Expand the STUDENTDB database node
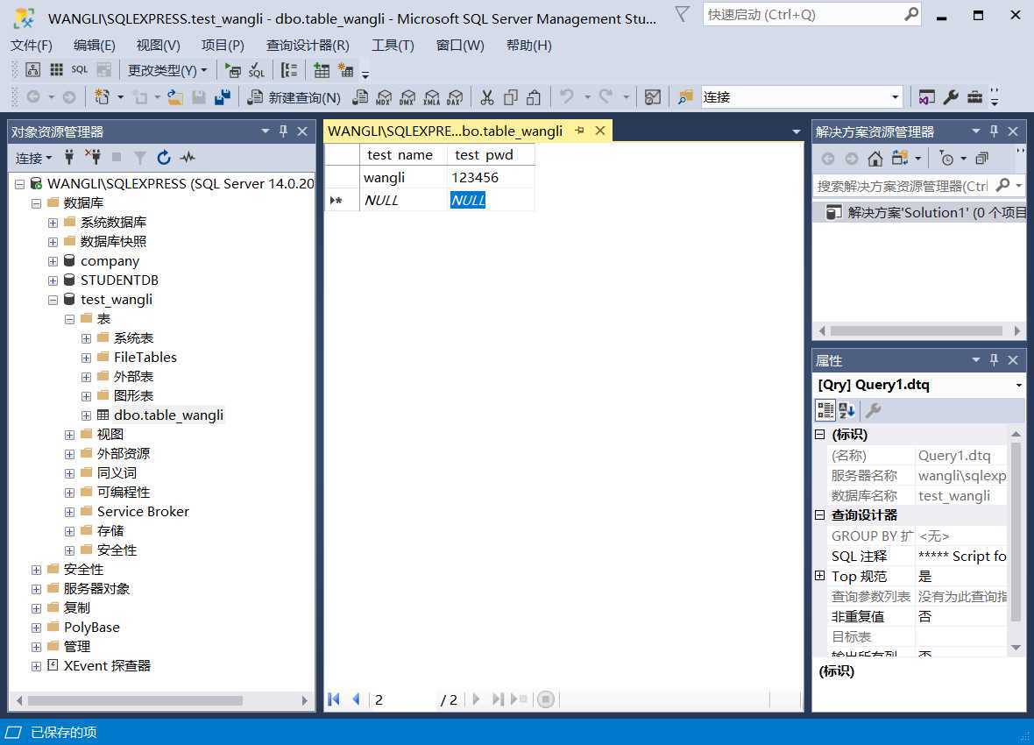This screenshot has width=1034, height=745. (x=53, y=280)
